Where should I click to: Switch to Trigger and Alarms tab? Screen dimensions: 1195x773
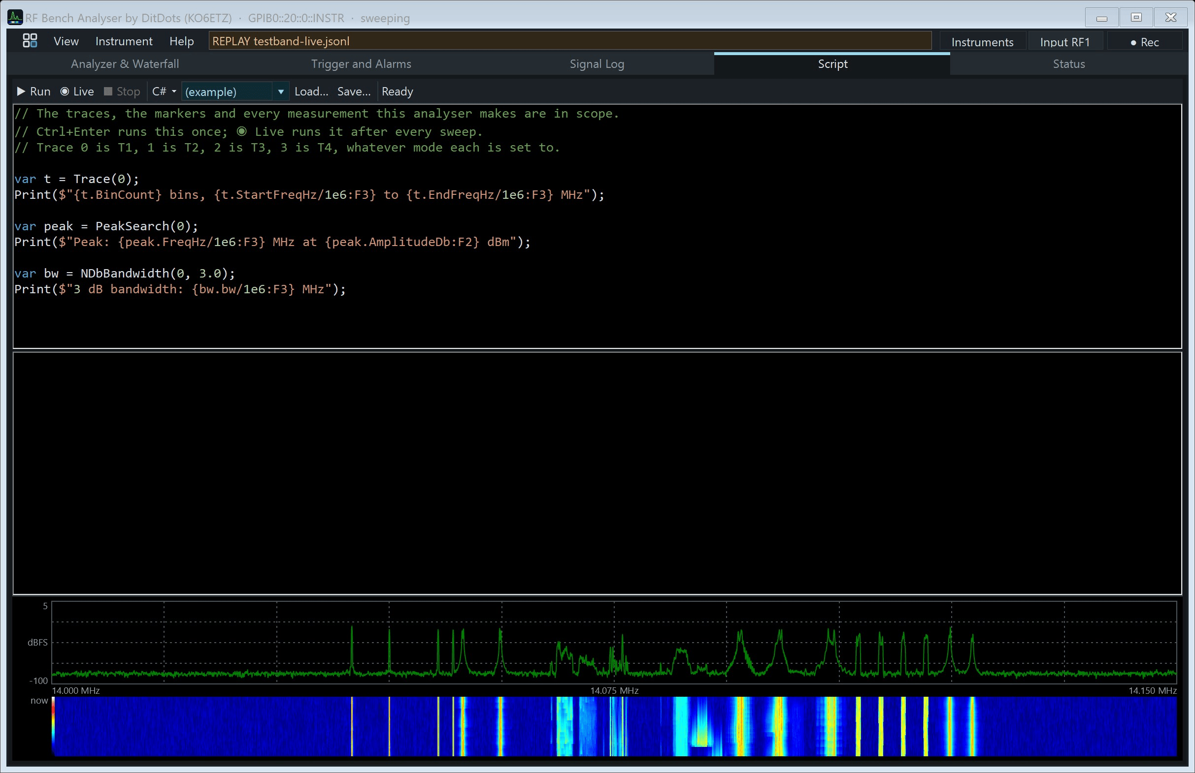coord(361,64)
